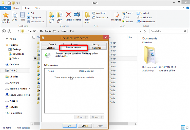The height and width of the screenshot is (130, 190).
Task: Expand the Delete dropdown arrow
Action: [x=69, y=22]
